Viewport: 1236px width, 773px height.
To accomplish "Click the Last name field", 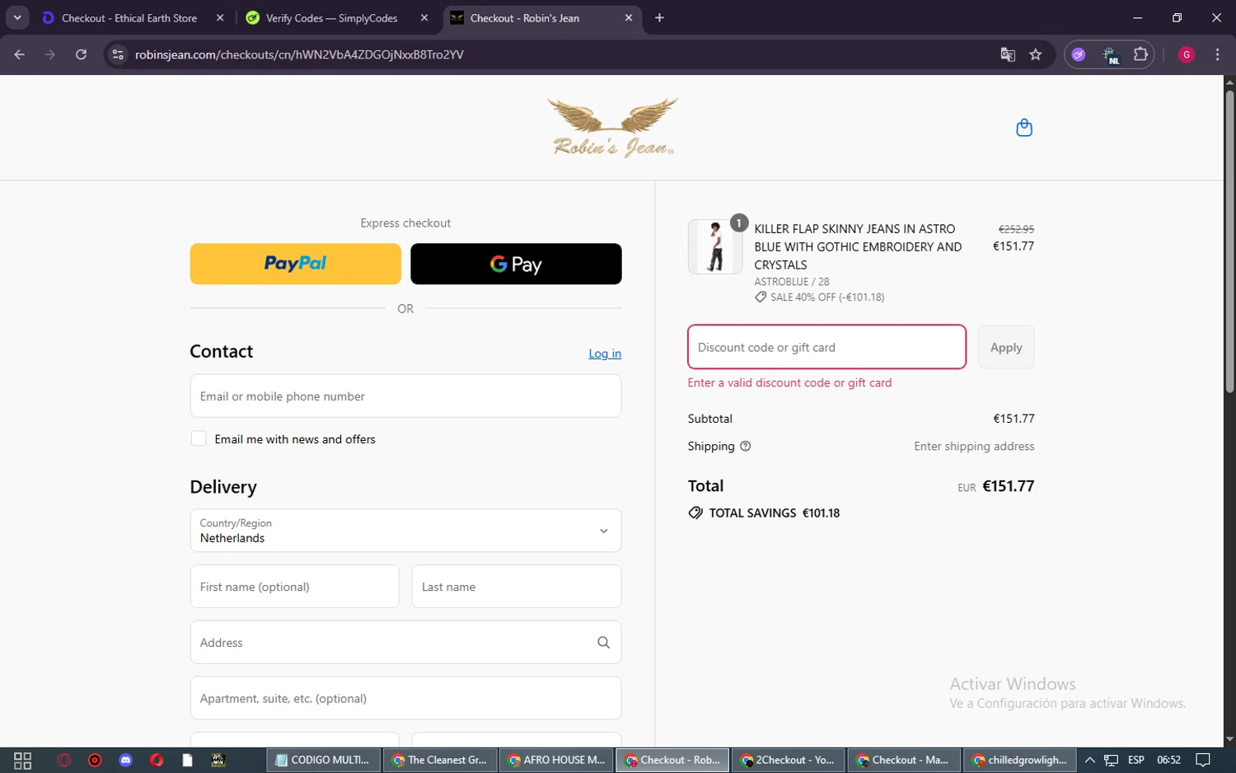I will 516,587.
